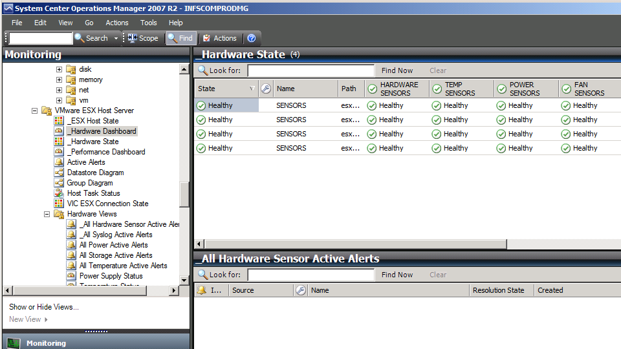The width and height of the screenshot is (621, 349).
Task: Collapse the VMware ESX Host Server node
Action: [34, 111]
